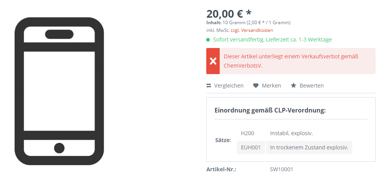Screen dimensions: 391x182
Task: Open the smartphone product placeholder image
Action: coord(60,91)
